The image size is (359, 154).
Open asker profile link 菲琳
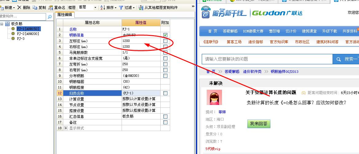(x=222, y=112)
